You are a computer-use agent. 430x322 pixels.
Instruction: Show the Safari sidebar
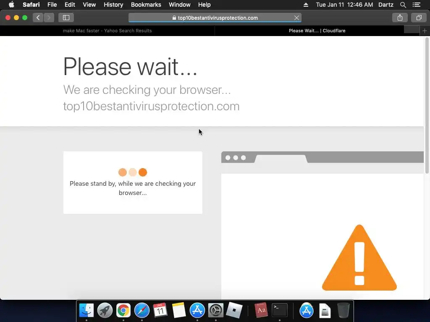coord(66,18)
